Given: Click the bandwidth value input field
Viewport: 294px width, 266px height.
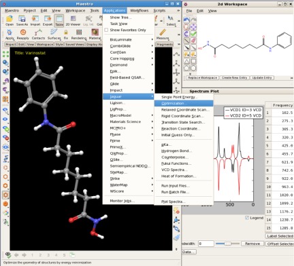Looking at the screenshot, I should coord(206,244).
